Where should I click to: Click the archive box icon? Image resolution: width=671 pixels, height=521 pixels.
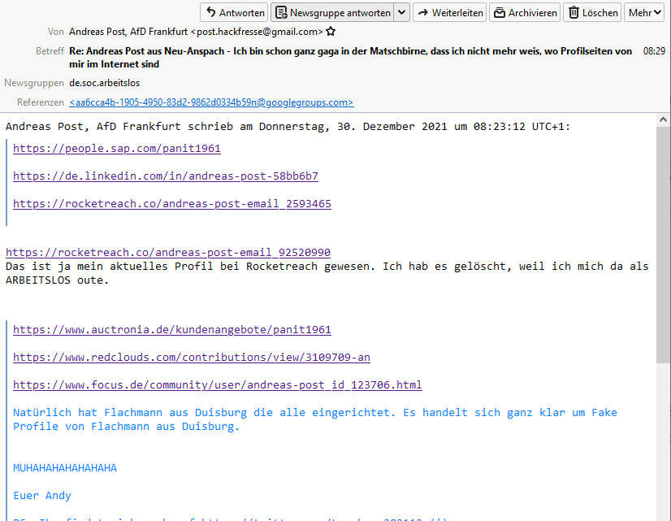pos(500,13)
